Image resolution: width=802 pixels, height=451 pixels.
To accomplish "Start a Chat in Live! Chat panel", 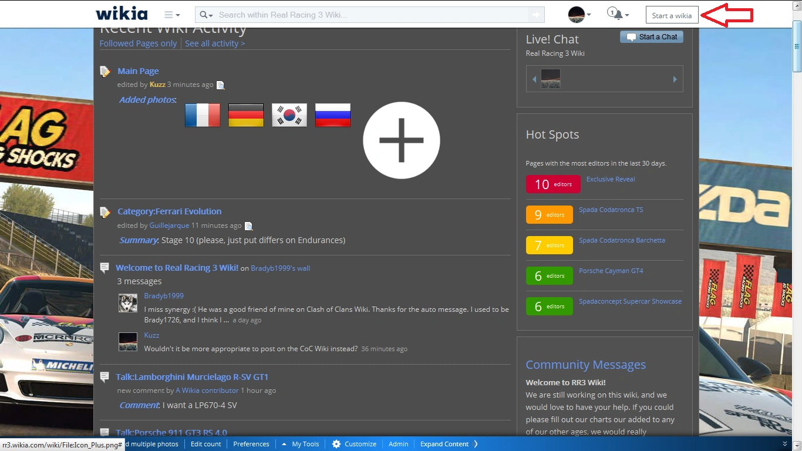I will coord(652,37).
